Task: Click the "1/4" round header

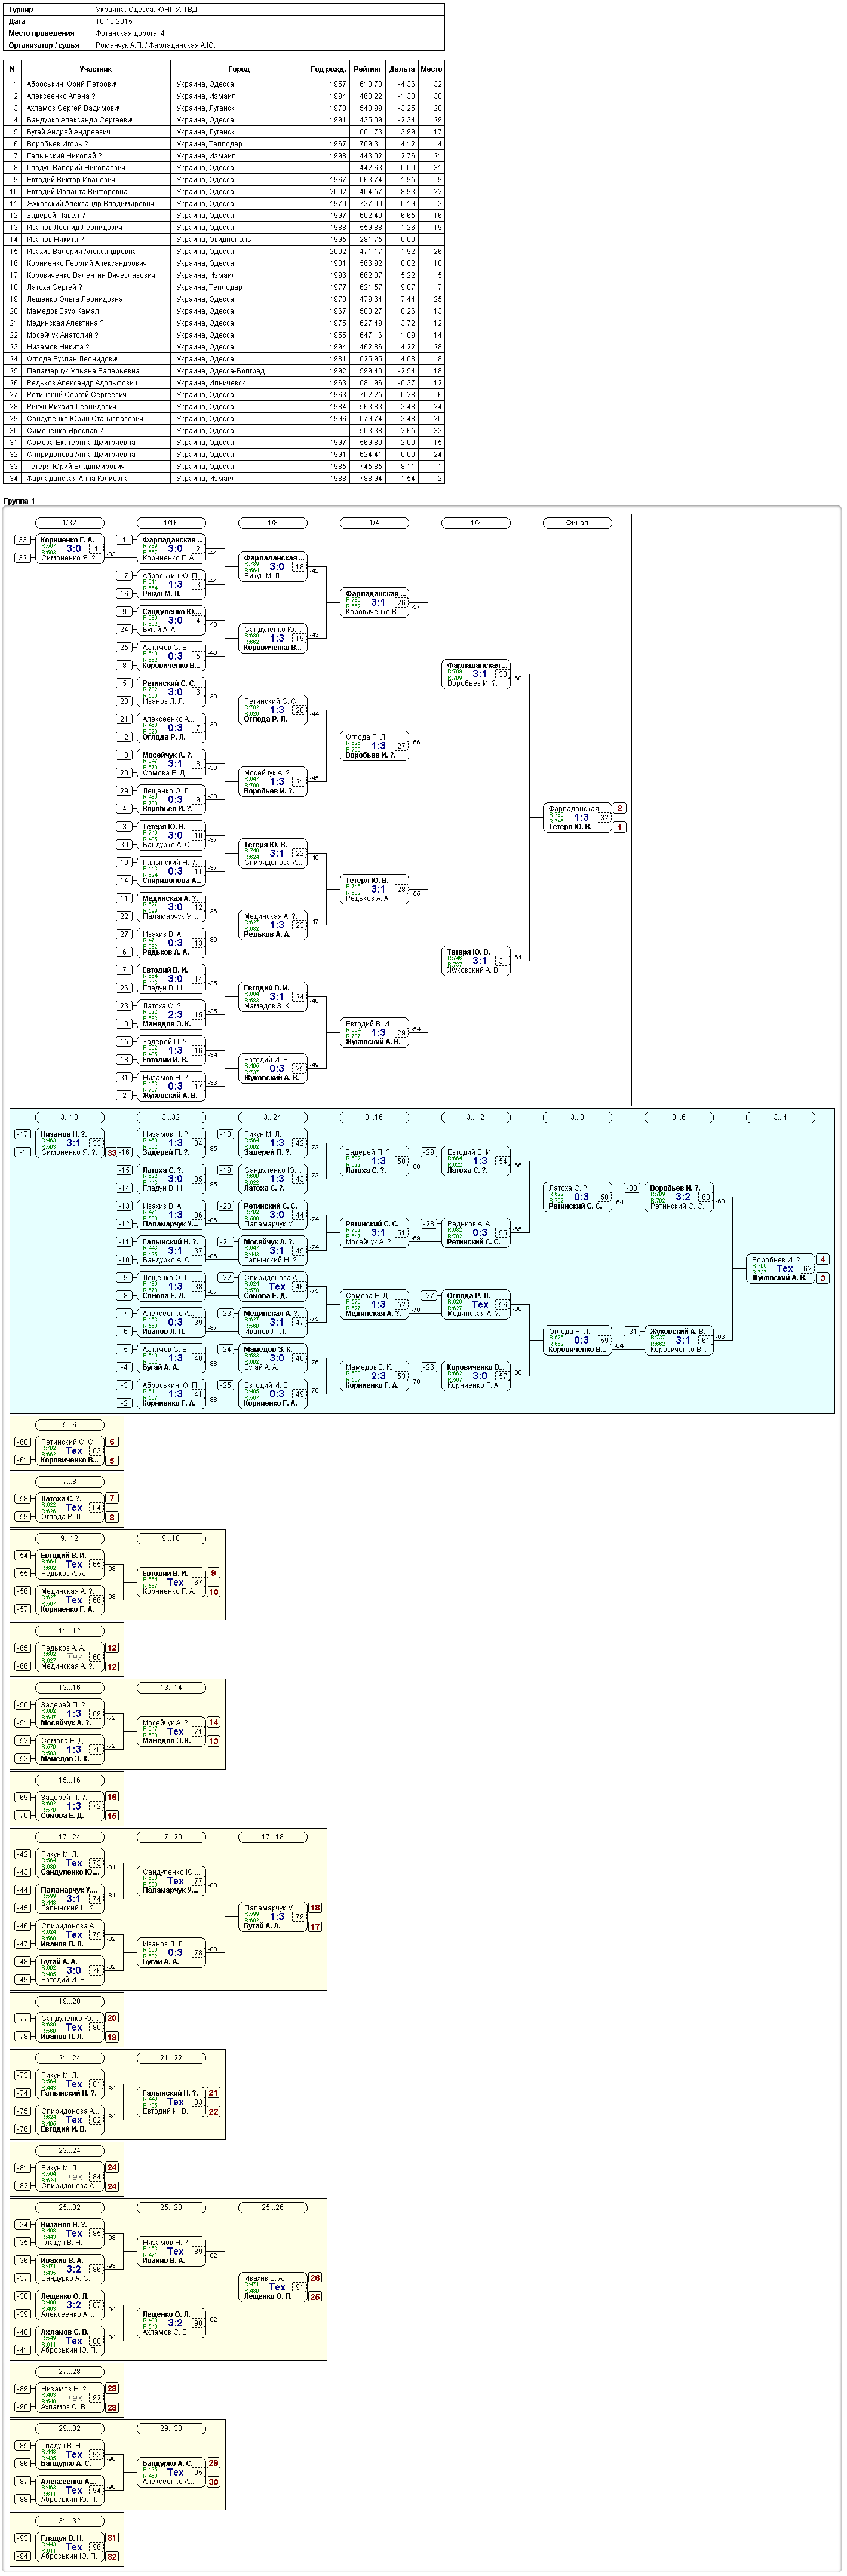Action: click(374, 523)
